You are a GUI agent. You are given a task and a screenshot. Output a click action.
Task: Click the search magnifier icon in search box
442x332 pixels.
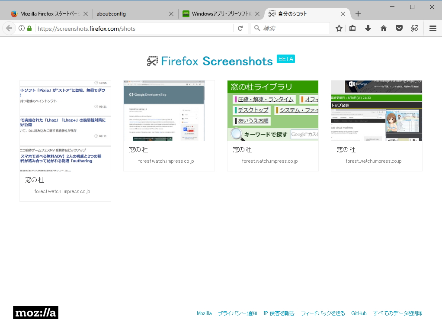pos(257,28)
